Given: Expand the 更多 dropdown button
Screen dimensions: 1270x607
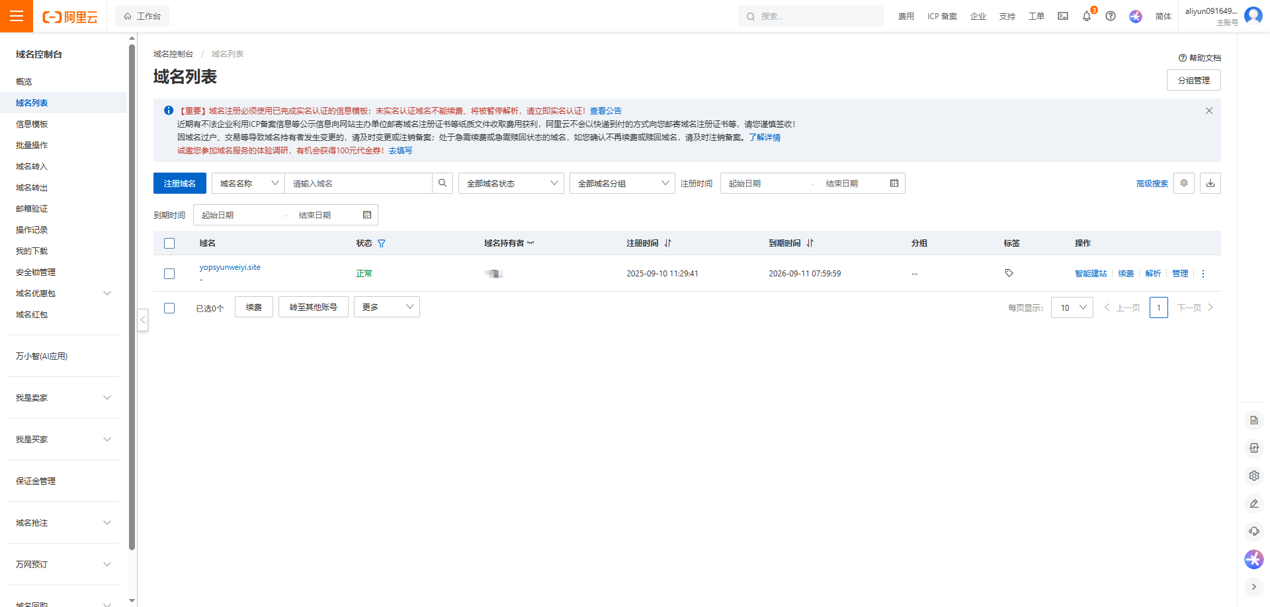Looking at the screenshot, I should click(386, 307).
